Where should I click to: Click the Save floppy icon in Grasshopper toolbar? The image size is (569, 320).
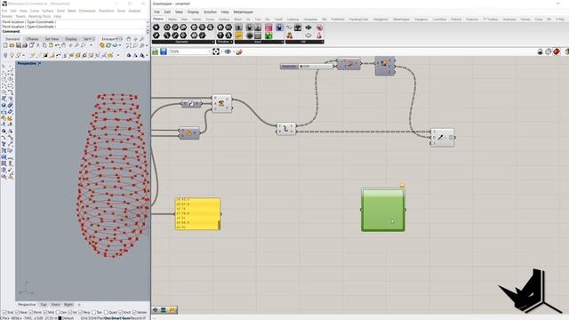coord(164,52)
